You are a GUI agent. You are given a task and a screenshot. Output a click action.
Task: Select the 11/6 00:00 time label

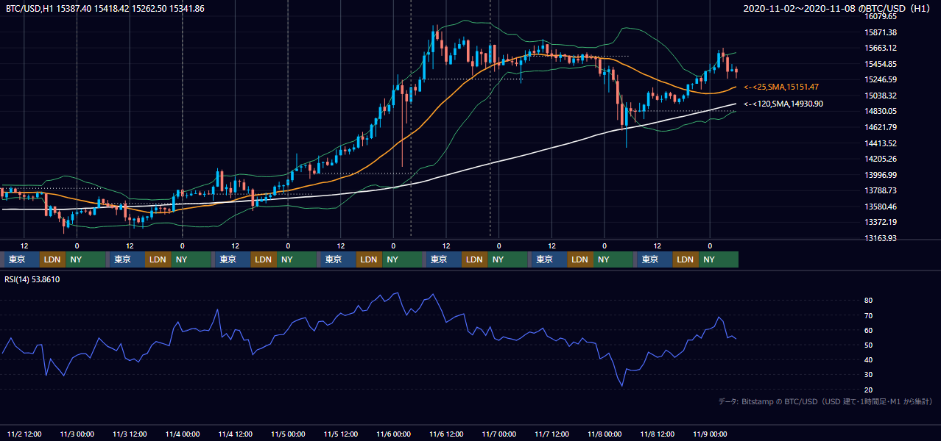[x=393, y=434]
